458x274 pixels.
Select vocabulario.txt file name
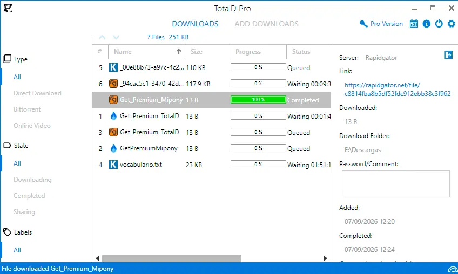pos(141,165)
